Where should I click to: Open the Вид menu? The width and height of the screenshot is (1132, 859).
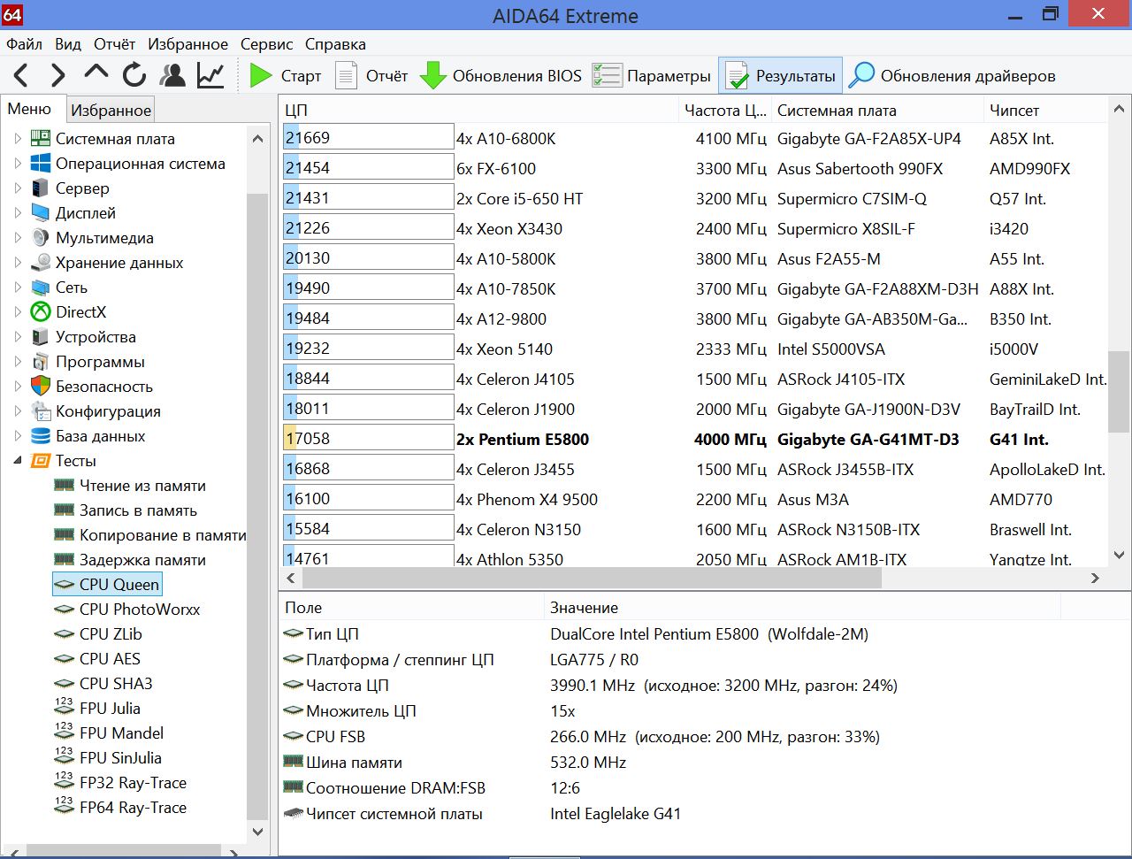(x=68, y=44)
